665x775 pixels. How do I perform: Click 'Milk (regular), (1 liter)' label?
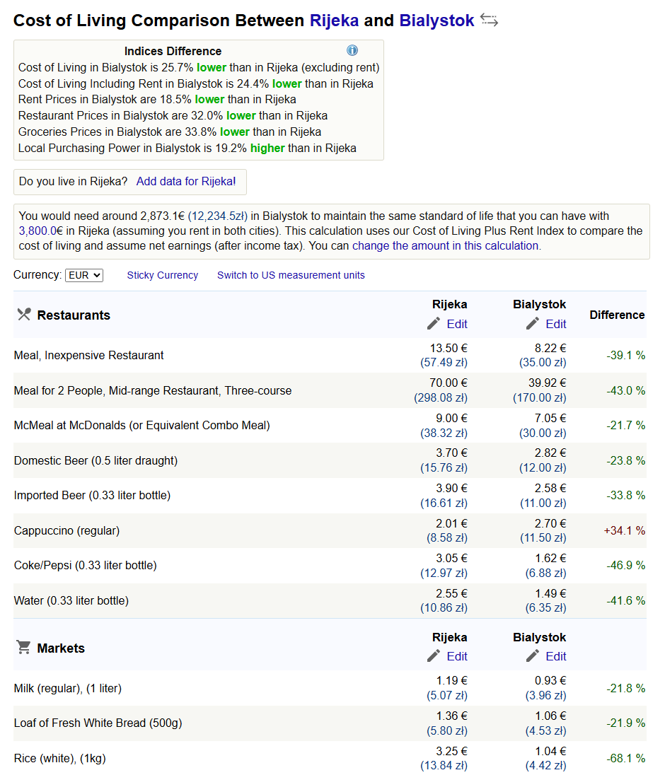(68, 688)
